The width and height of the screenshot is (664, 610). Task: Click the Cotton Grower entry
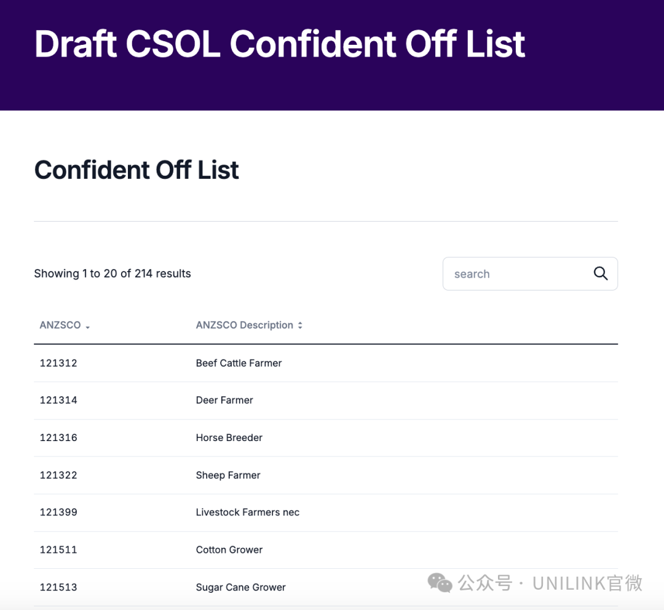point(229,550)
